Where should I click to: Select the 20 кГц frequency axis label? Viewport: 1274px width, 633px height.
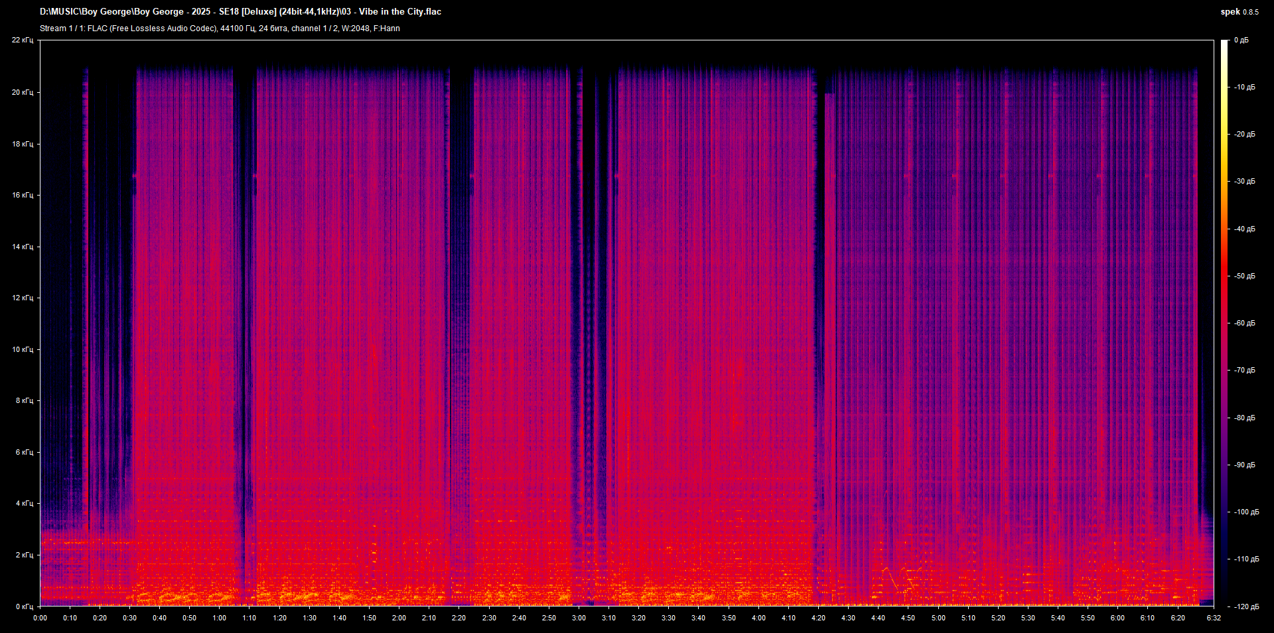pos(23,92)
